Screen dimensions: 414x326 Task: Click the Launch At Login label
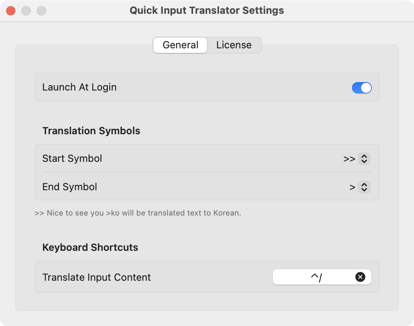coord(79,87)
